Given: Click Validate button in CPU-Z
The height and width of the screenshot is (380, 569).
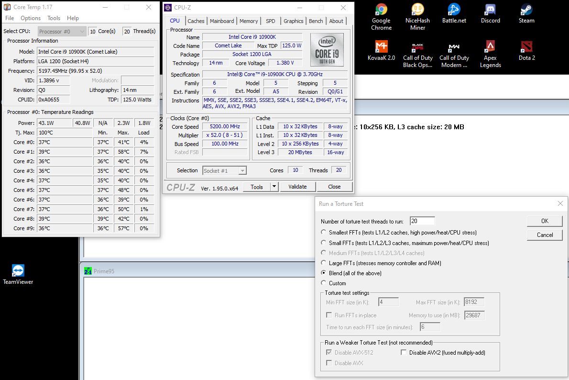Looking at the screenshot, I should pos(297,187).
